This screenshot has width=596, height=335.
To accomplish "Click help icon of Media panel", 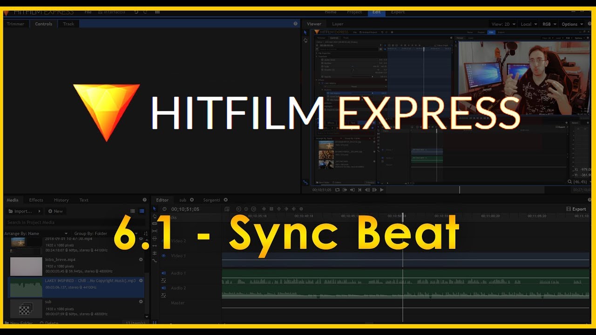I will coord(144,200).
